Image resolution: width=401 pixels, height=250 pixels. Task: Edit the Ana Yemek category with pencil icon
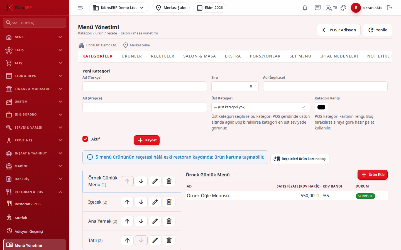coord(155,221)
